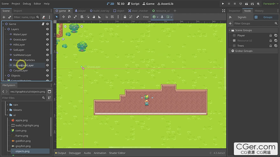This screenshot has width=280, height=157.
Task: Open the script attached to Game node
Action: 43,24
